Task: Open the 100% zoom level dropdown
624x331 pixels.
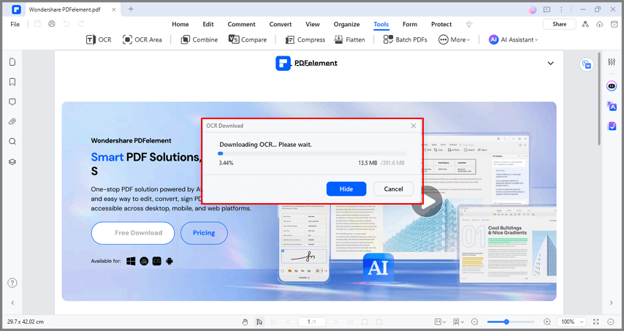Action: coord(571,322)
